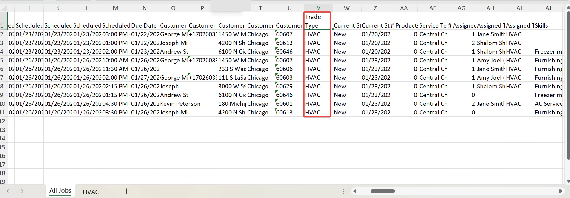Select zip code 60613 in row 3
The height and width of the screenshot is (198, 570).
pos(289,43)
